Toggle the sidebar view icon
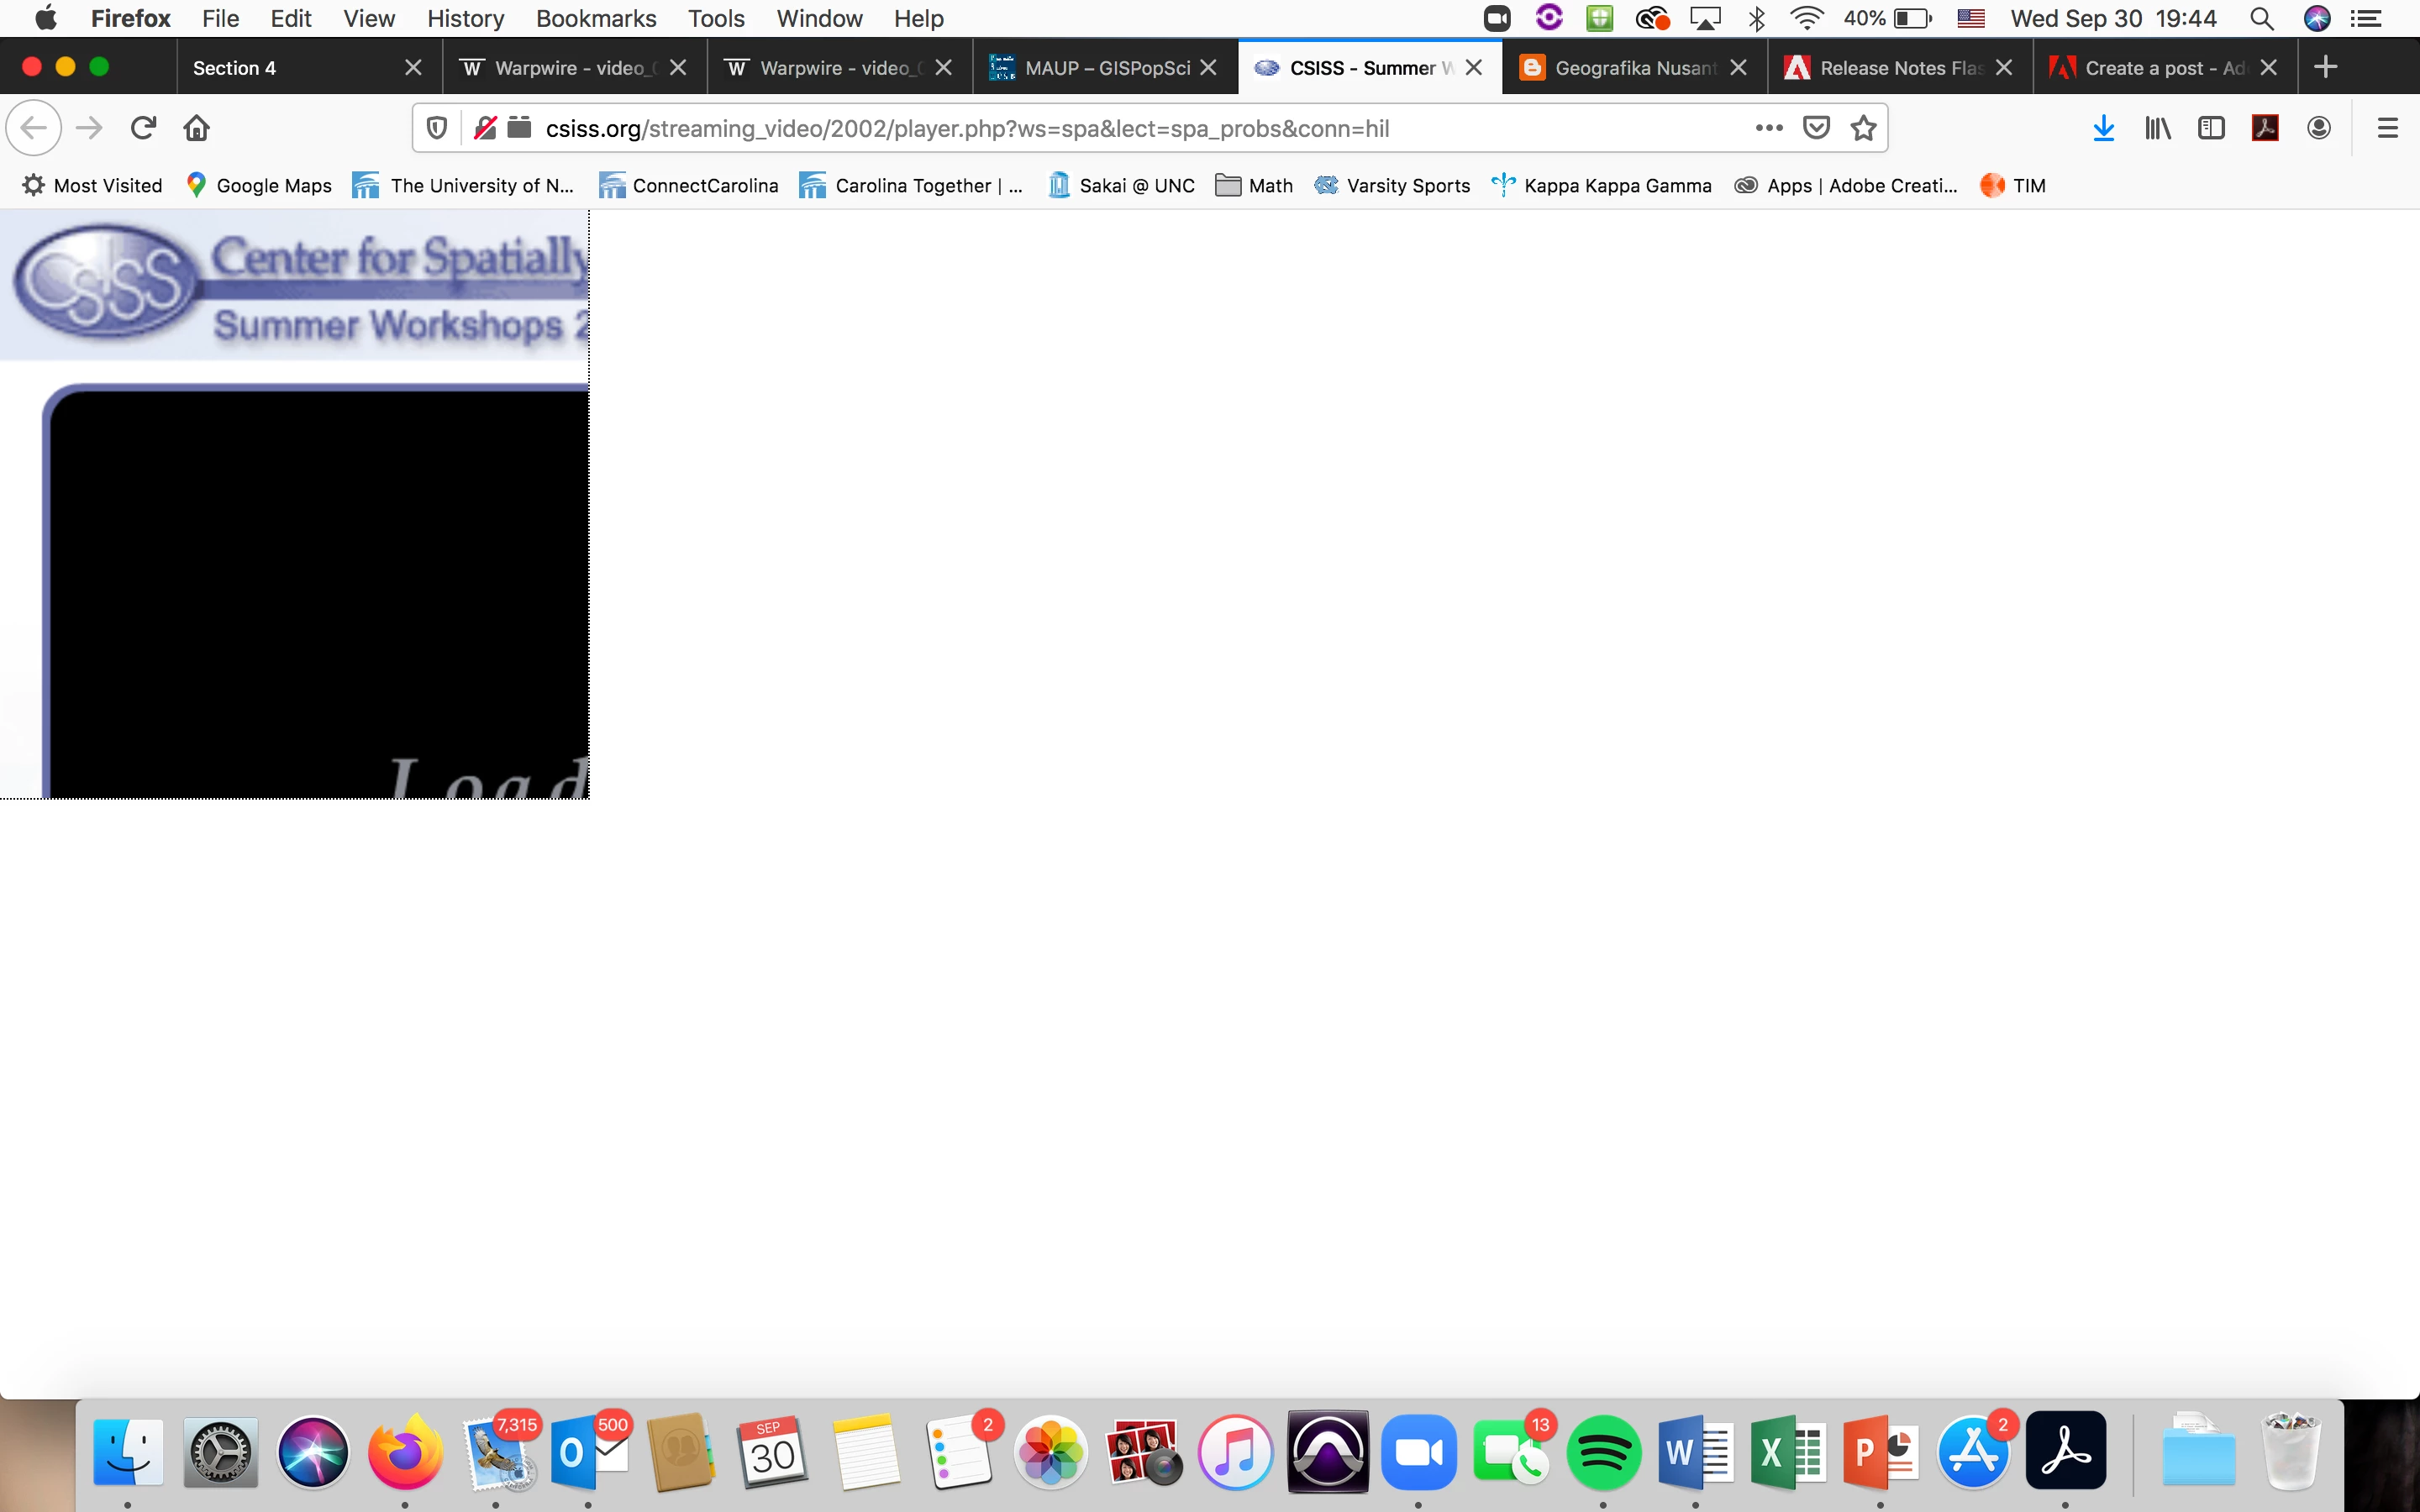Image resolution: width=2420 pixels, height=1512 pixels. 2211,128
